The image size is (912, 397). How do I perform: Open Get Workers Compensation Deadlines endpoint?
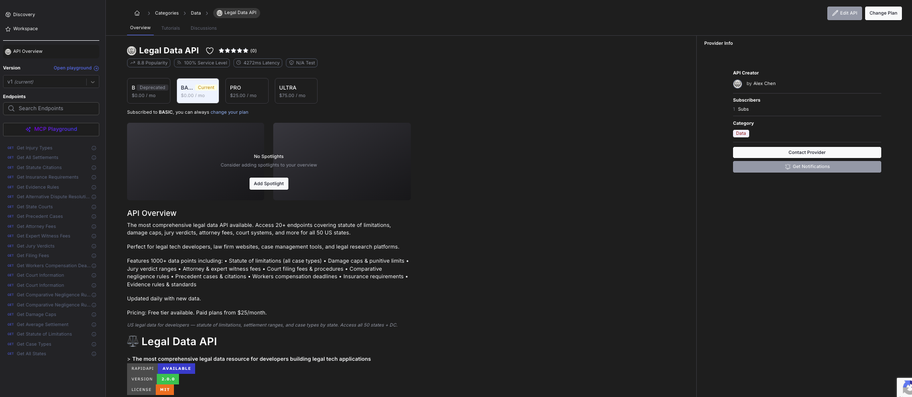[52, 266]
